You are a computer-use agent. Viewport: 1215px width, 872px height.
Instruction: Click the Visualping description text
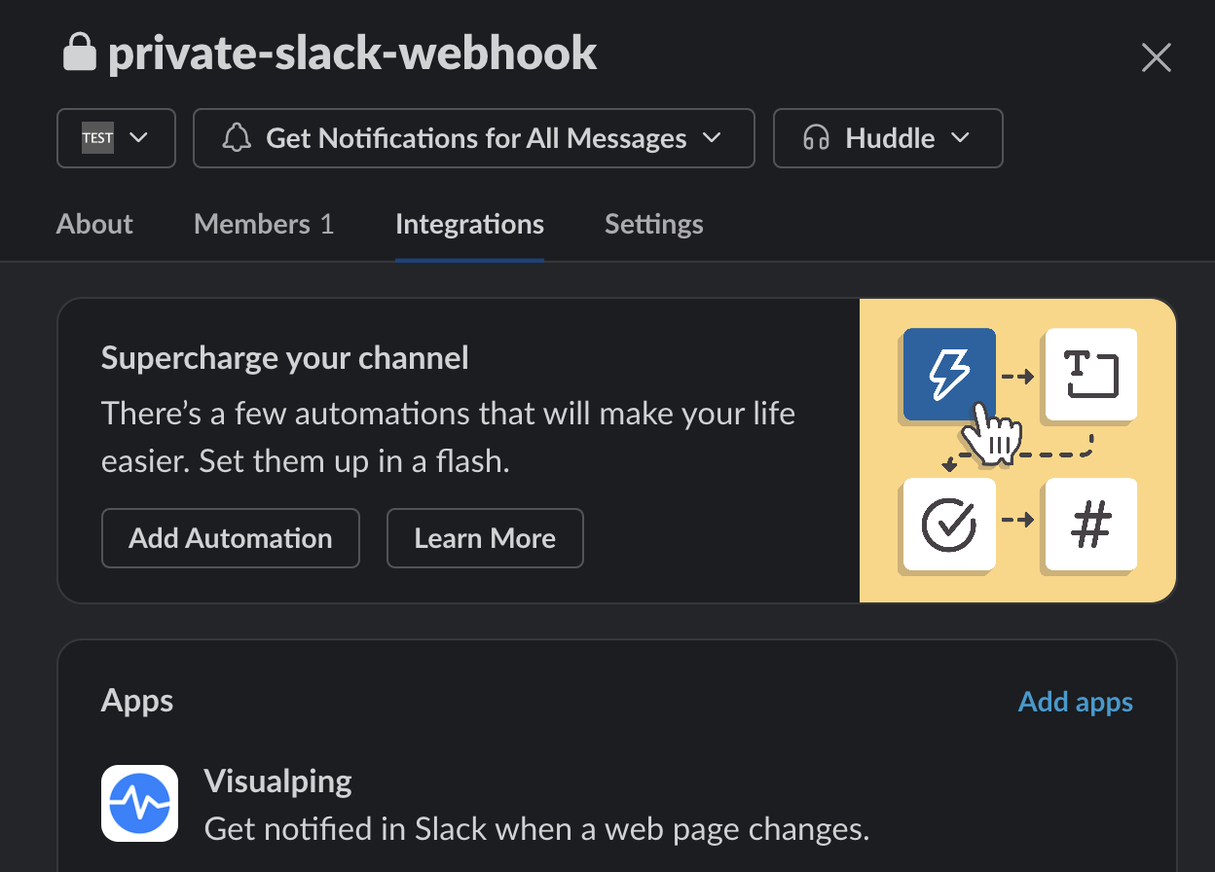coord(536,829)
